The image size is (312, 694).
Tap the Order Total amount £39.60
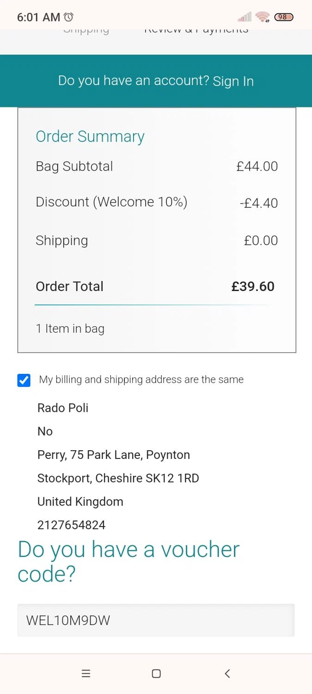253,286
